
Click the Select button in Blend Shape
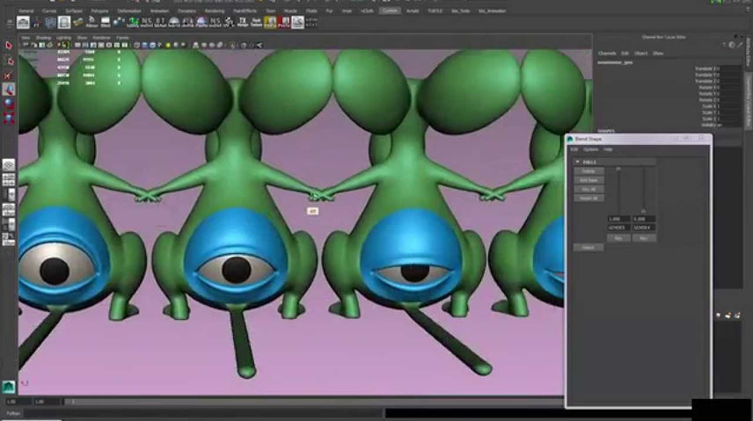pyautogui.click(x=589, y=248)
